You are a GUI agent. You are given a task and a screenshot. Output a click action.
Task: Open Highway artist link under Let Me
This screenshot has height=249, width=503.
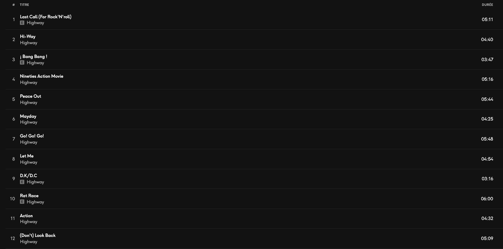coord(29,162)
